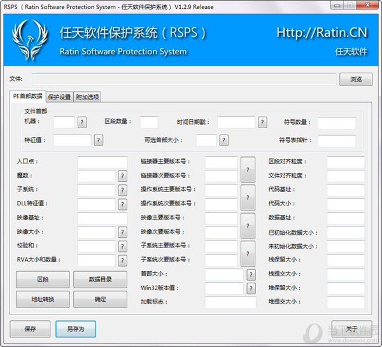This screenshot has width=382, height=347.
Task: Click the 校验和 input field
Action: [x=96, y=246]
